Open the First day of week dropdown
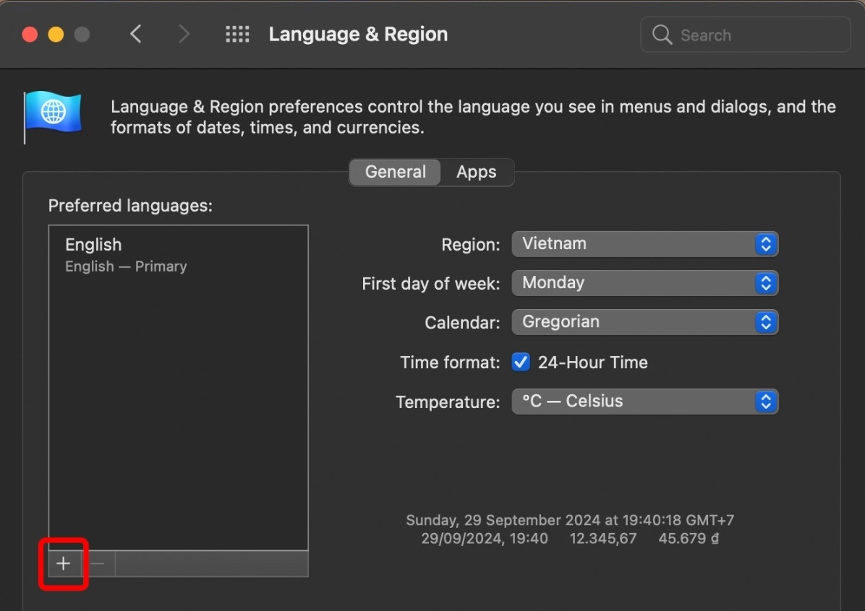This screenshot has width=865, height=611. coord(644,283)
